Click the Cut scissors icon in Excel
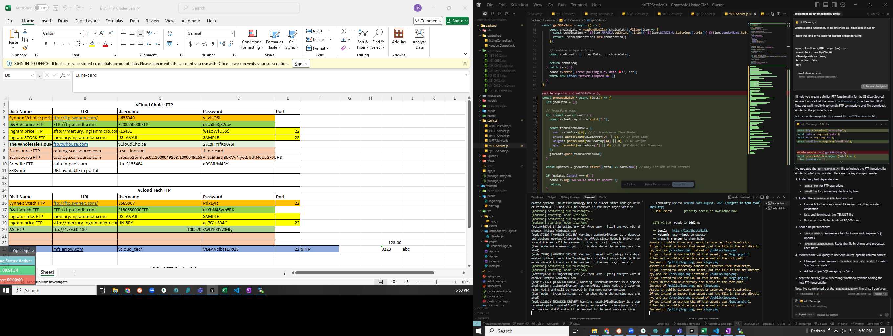Screen dimensions: 893x336 coord(25,31)
